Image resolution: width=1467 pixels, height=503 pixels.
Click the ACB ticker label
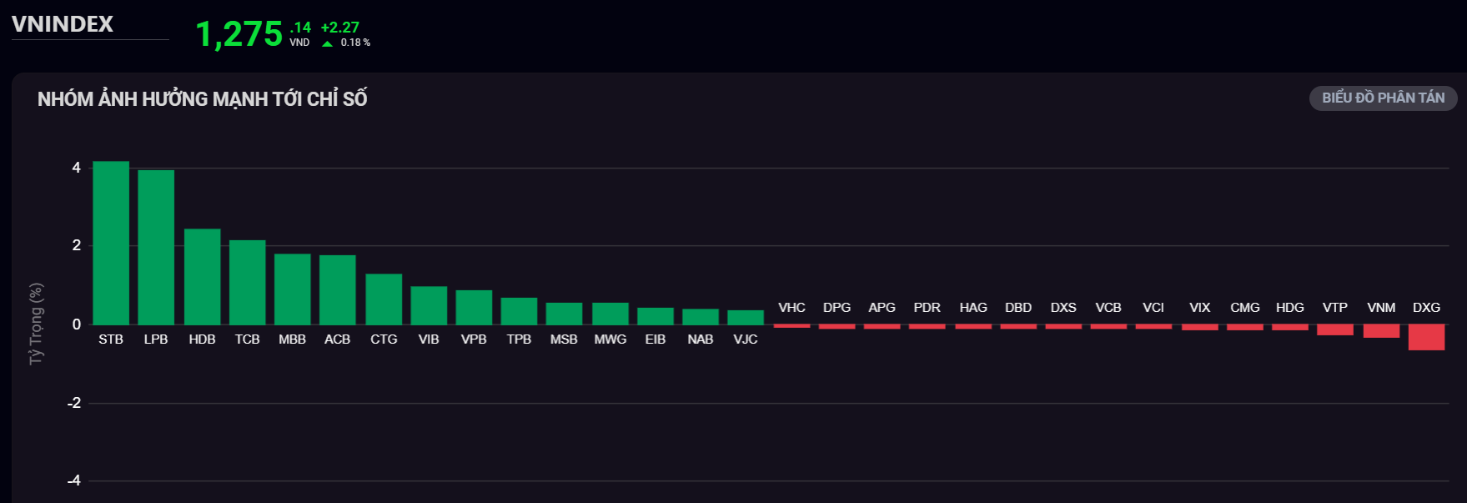pyautogui.click(x=338, y=340)
